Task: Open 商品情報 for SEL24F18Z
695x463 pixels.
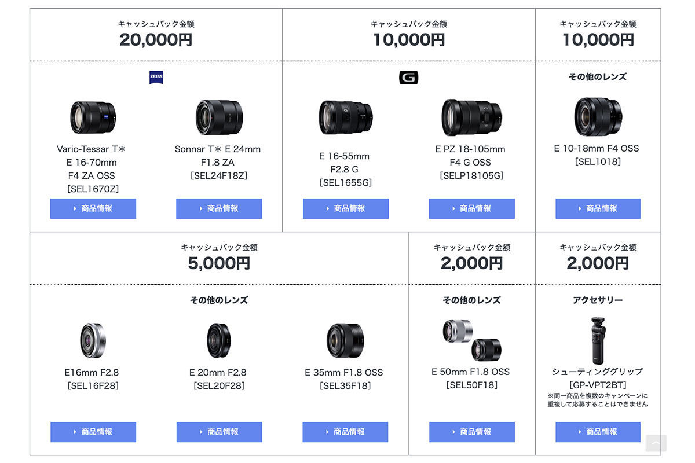Action: 219,208
